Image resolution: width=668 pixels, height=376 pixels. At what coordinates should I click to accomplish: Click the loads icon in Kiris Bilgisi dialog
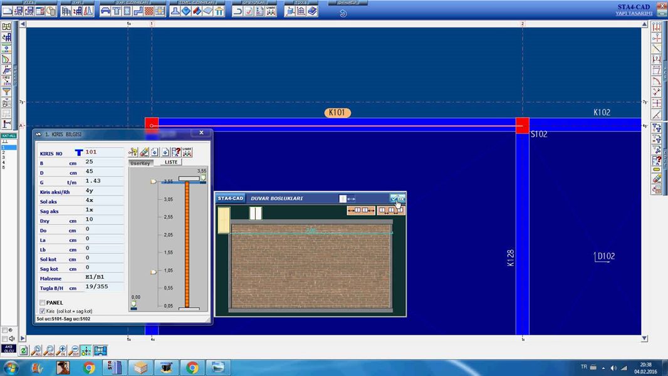187,152
